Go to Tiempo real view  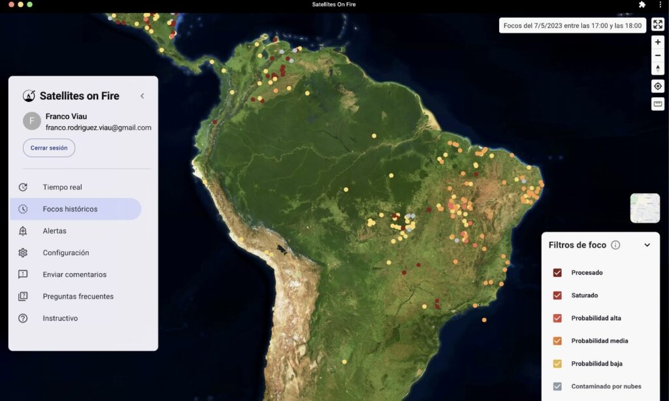click(62, 187)
